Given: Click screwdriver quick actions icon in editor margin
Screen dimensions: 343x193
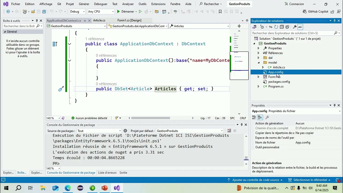Looking at the screenshot, I should [x=61, y=89].
